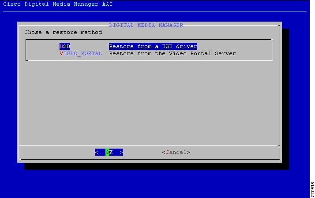Click the OK button
Image resolution: width=315 pixels, height=198 pixels.
click(109, 152)
